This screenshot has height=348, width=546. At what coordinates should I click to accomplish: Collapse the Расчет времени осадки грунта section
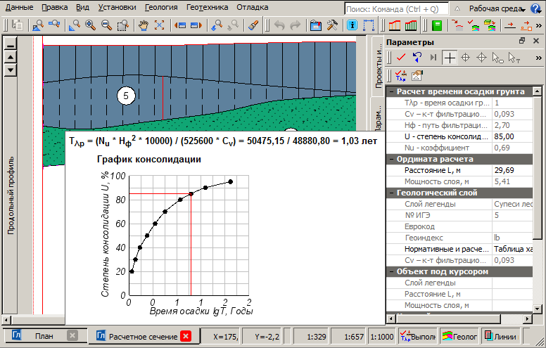[x=391, y=92]
